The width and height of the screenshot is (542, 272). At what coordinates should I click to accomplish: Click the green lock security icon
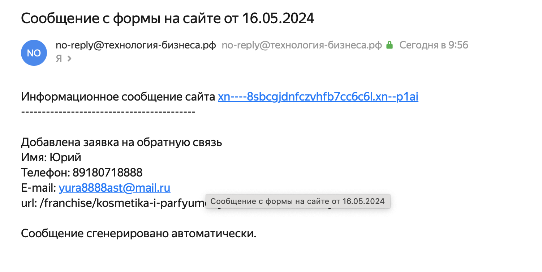(389, 45)
